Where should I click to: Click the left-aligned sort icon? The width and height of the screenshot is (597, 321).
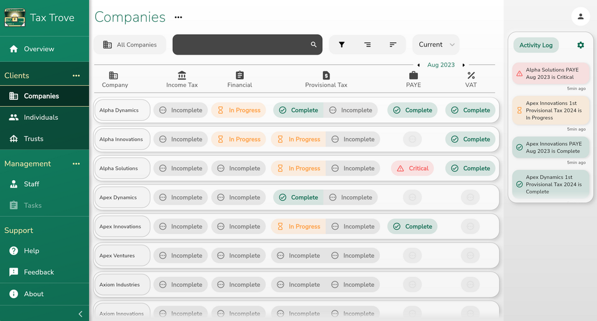pos(393,45)
